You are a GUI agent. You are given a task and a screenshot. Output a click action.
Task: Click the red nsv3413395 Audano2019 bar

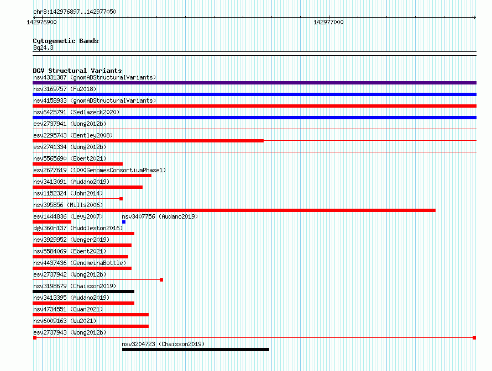pos(83,303)
